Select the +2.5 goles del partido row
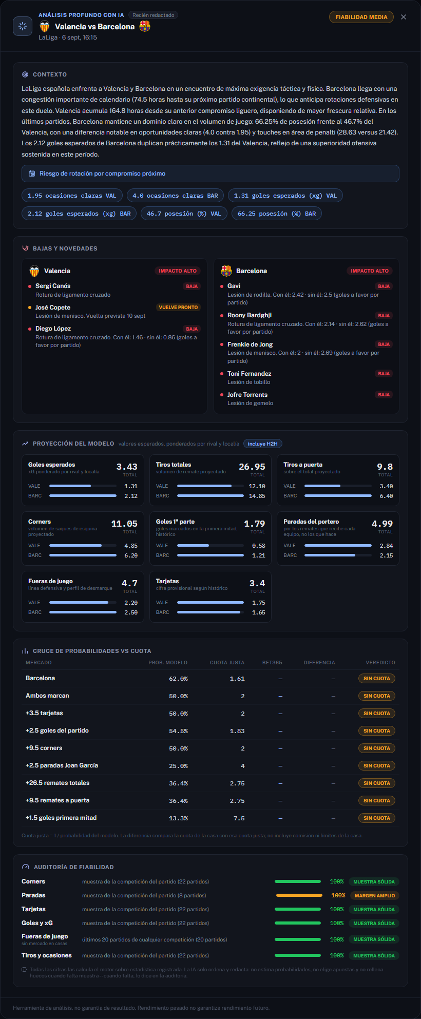 [210, 731]
